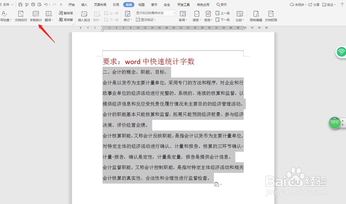The height and width of the screenshot is (204, 346).
Task: Click the title line 要求：word 中快速统计字数
Action: [x=148, y=61]
